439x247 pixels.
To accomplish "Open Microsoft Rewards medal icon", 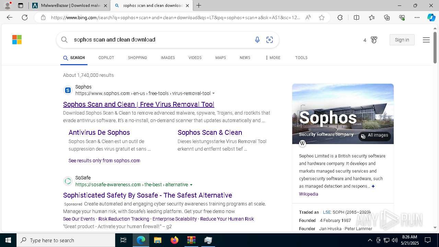I will pos(374,40).
